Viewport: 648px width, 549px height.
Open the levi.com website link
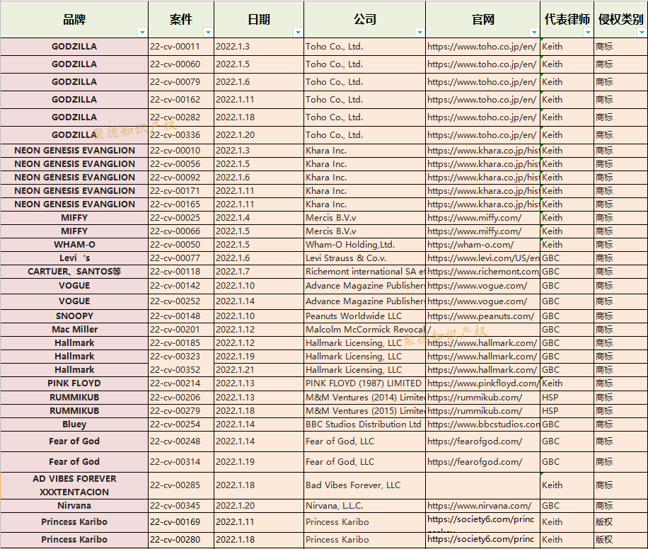482,258
